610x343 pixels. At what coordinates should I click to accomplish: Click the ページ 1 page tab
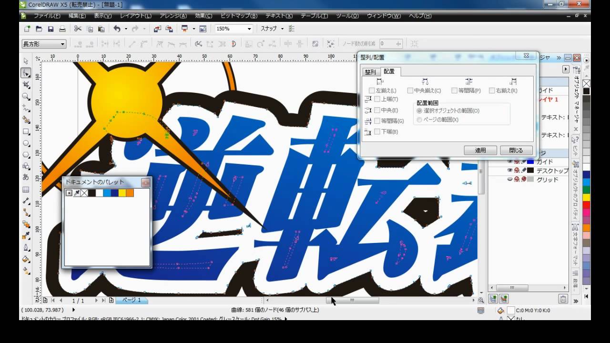(x=132, y=300)
